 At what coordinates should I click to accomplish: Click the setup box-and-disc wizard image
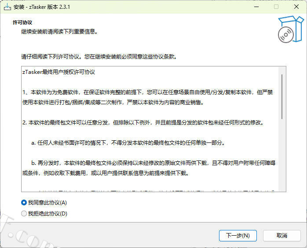pos(291,29)
